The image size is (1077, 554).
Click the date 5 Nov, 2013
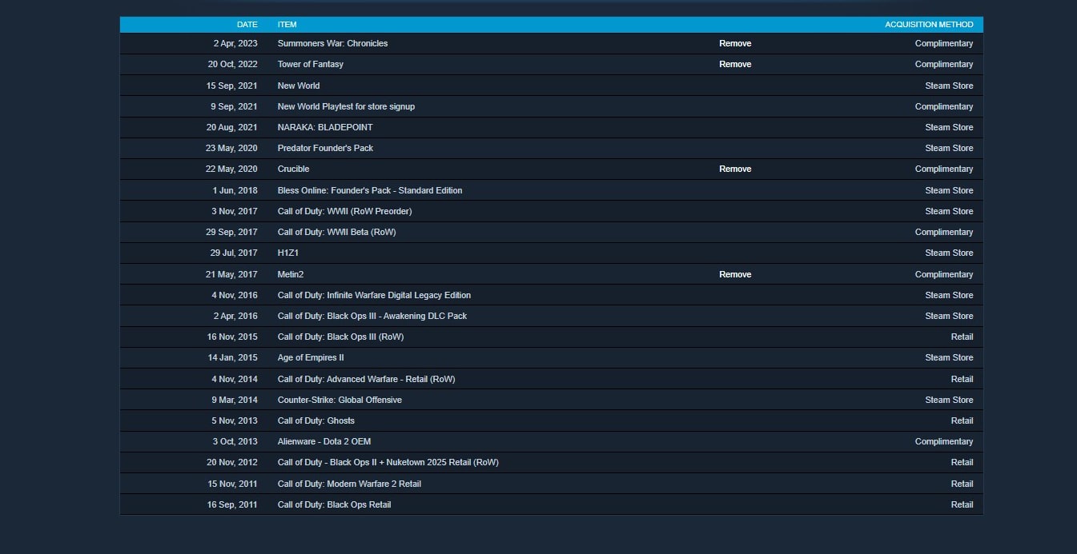coord(235,420)
